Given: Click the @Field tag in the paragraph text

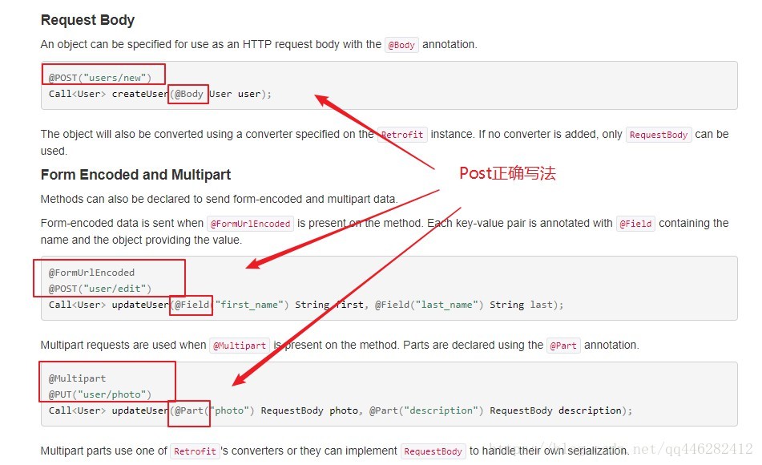Looking at the screenshot, I should (x=635, y=224).
